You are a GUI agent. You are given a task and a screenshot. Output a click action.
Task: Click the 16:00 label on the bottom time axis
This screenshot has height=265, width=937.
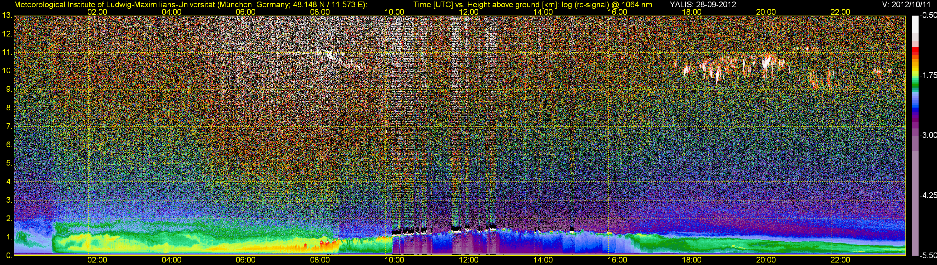617,260
